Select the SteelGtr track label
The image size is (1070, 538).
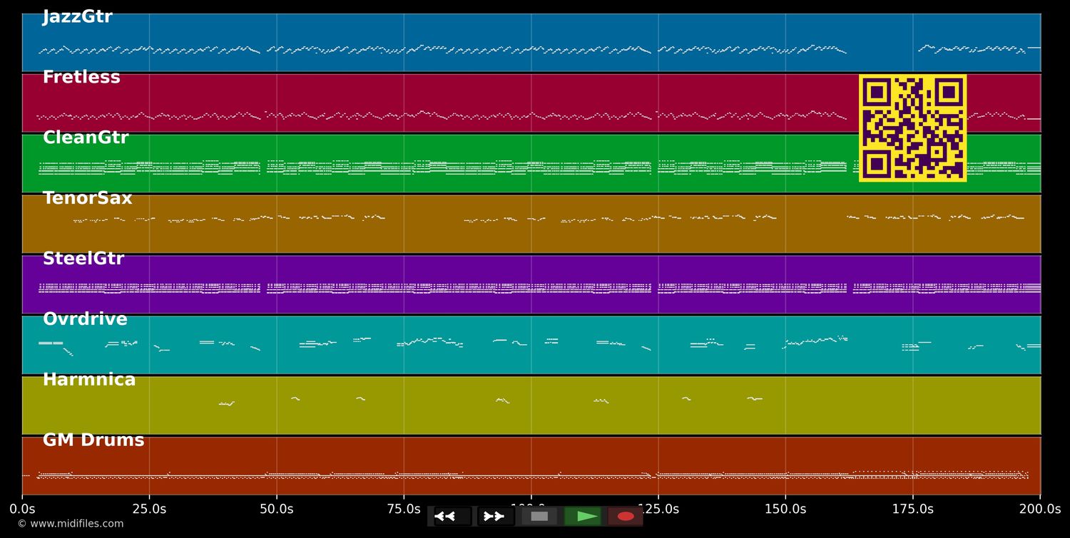pyautogui.click(x=83, y=259)
